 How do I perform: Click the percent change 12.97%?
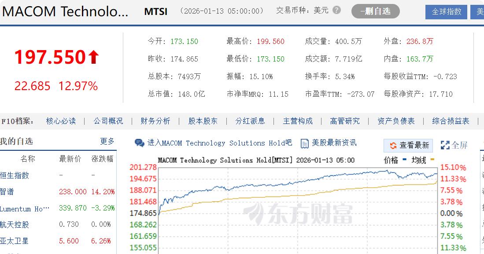(78, 86)
